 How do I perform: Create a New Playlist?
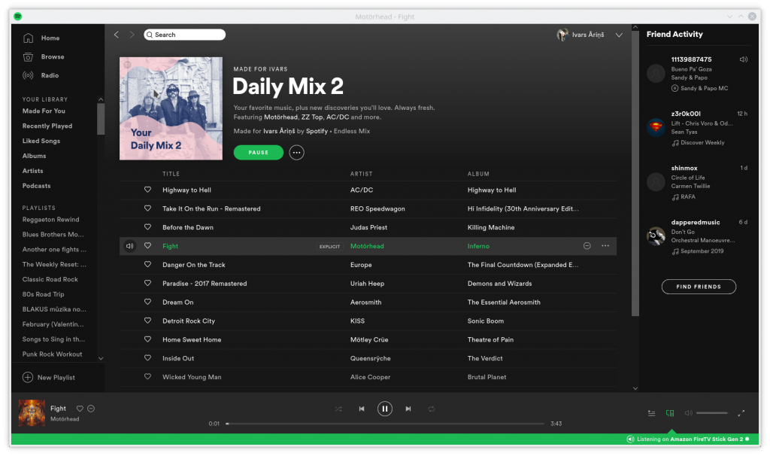click(49, 378)
